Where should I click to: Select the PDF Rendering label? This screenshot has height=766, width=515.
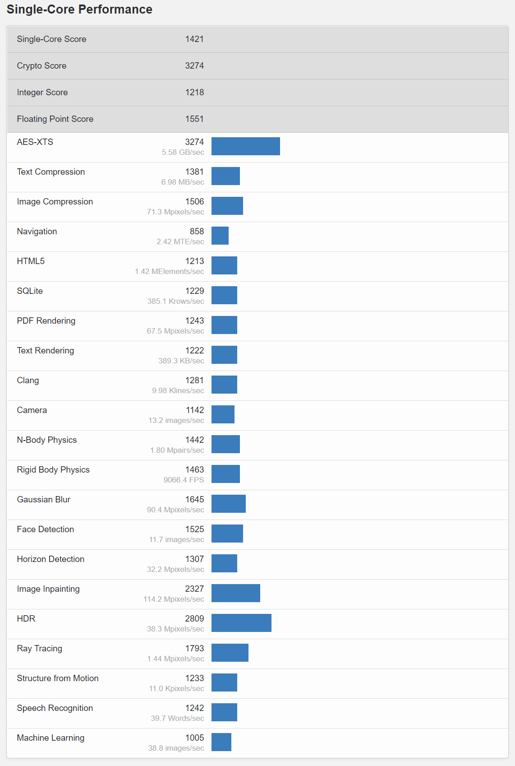click(46, 321)
